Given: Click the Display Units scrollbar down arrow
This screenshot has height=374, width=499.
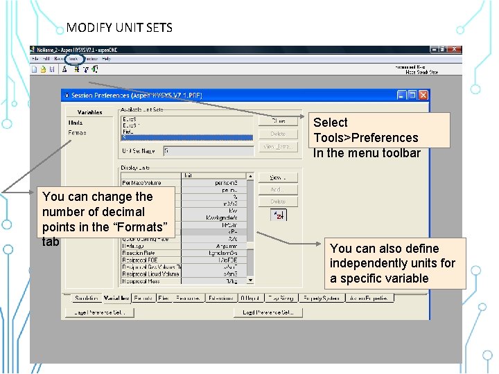Looking at the screenshot, I should [x=250, y=280].
